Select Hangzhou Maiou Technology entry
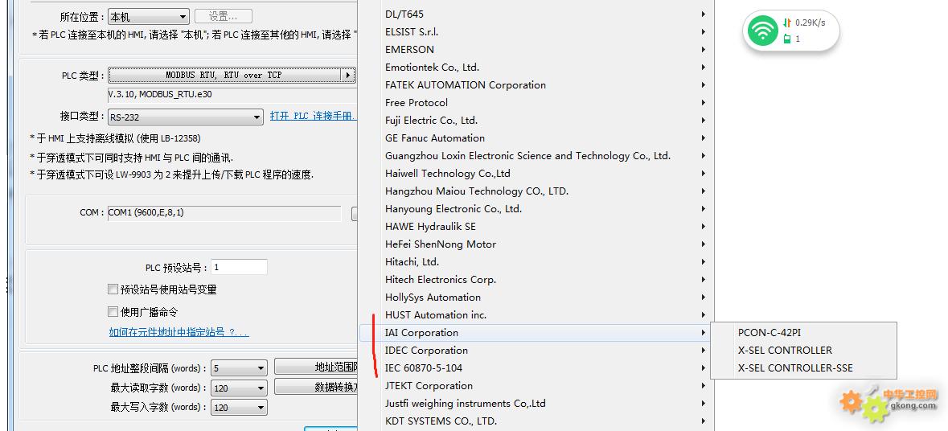The height and width of the screenshot is (431, 948). click(536, 191)
